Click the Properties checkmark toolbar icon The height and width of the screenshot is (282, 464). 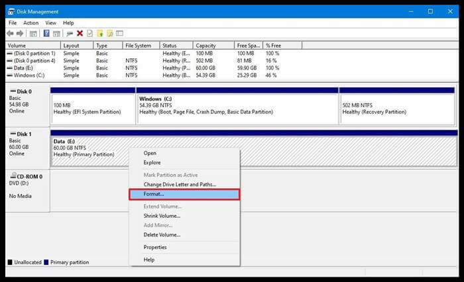(x=90, y=33)
